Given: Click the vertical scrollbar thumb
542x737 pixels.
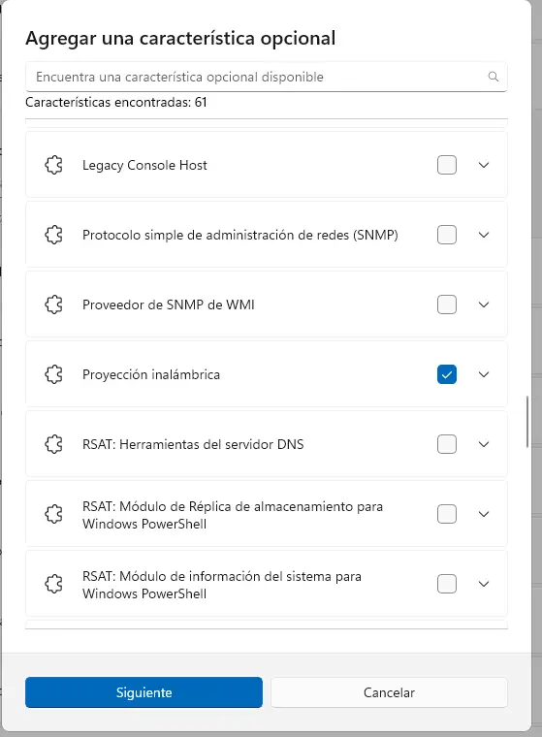Looking at the screenshot, I should (x=527, y=422).
